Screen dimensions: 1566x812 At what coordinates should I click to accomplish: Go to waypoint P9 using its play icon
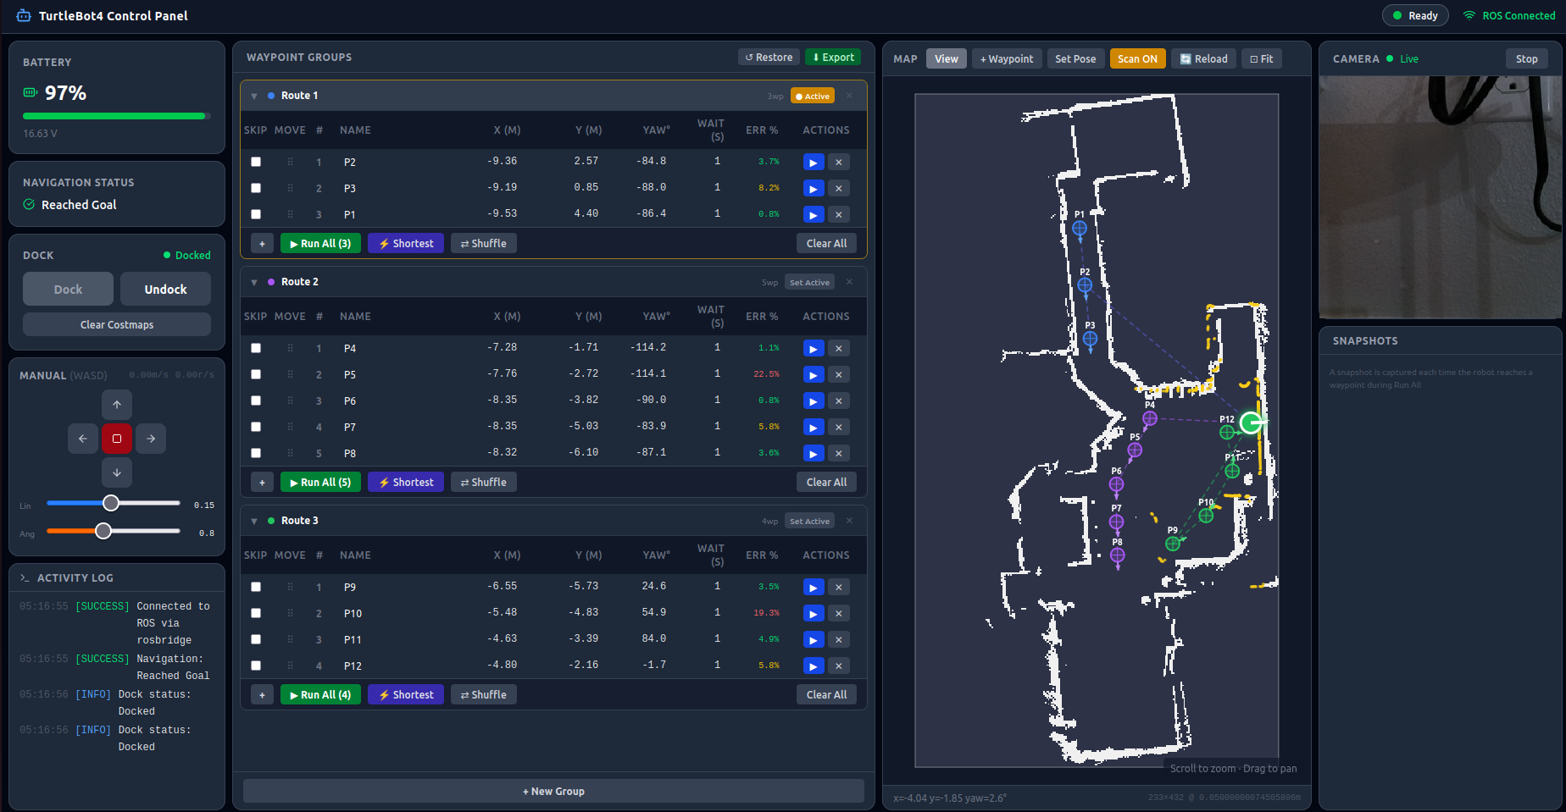click(x=814, y=588)
